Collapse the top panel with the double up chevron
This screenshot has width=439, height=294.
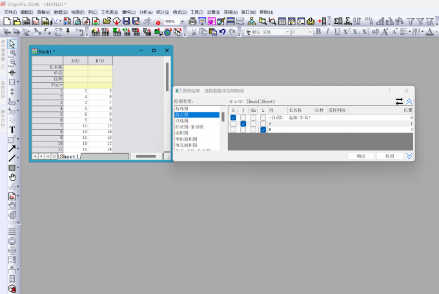pyautogui.click(x=409, y=101)
